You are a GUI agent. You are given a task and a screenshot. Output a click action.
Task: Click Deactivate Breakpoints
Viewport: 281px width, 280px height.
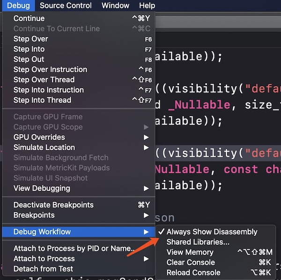[79, 205]
